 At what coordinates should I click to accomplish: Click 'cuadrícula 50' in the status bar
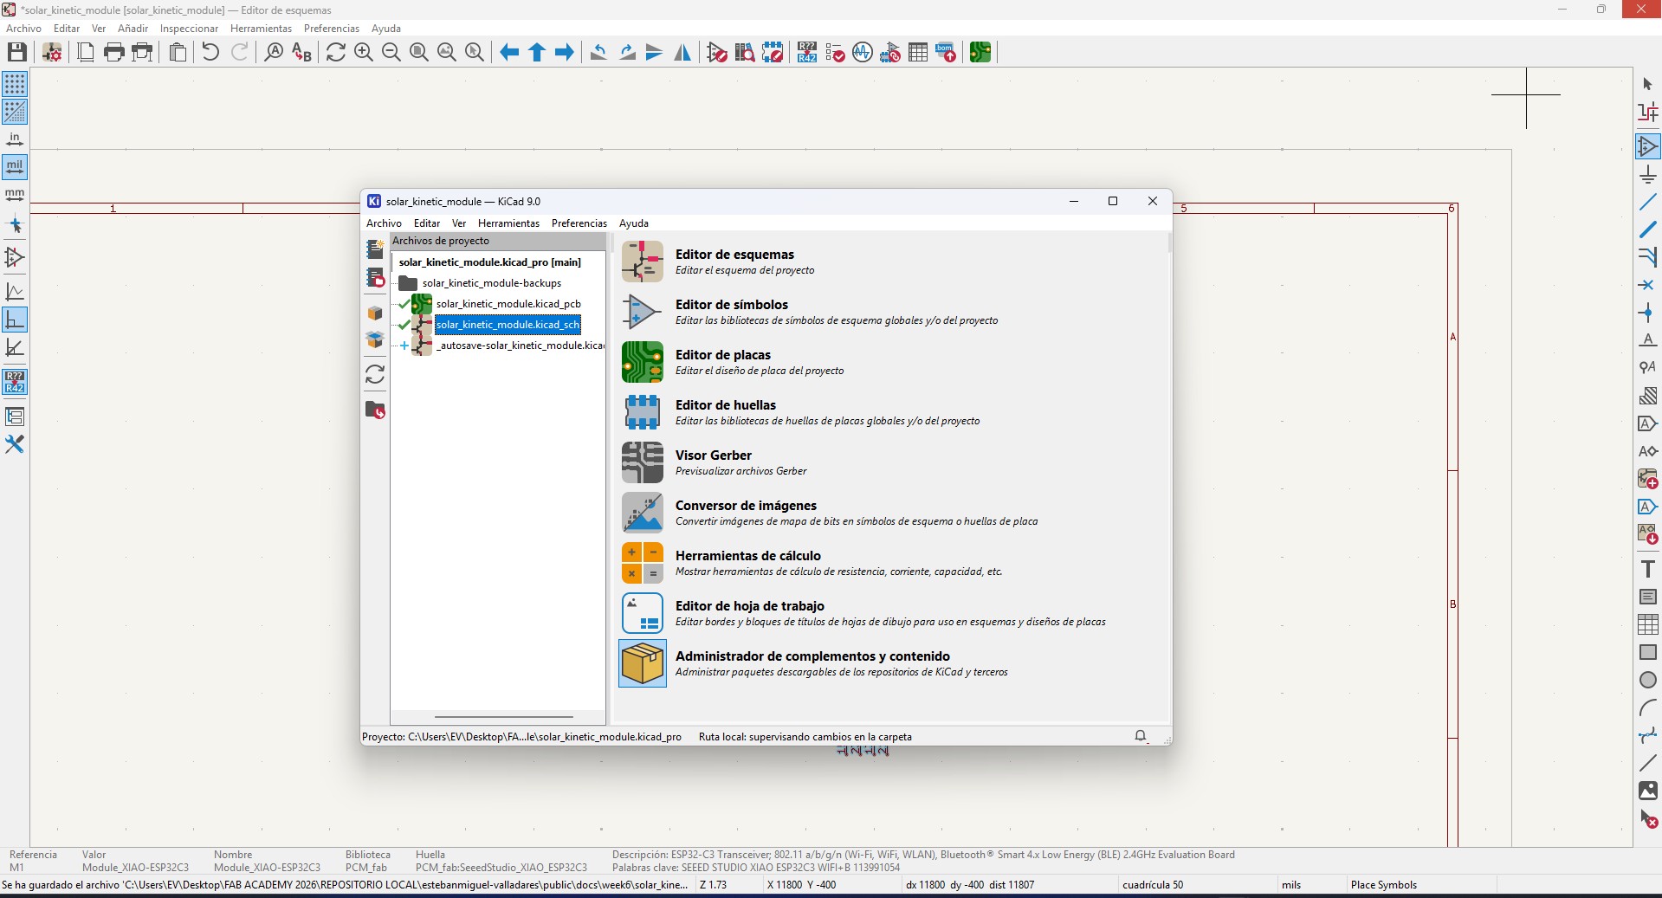1153,885
